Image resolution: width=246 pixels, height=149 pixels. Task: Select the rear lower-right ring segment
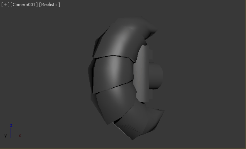(155, 119)
